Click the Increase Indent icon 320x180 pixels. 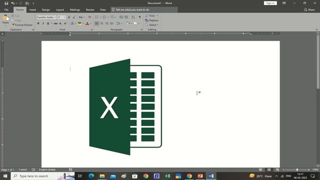tap(126, 17)
